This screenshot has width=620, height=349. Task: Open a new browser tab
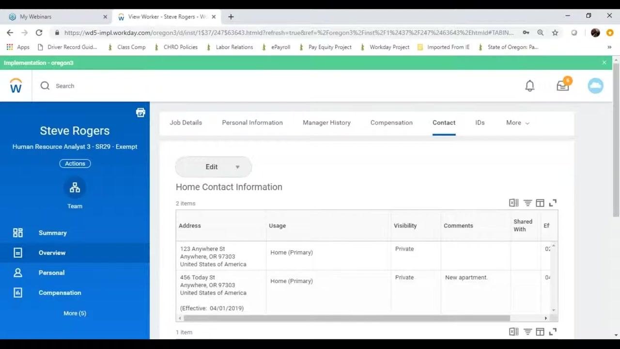[x=231, y=16]
